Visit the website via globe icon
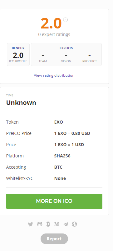113x251 pixels. [74, 224]
